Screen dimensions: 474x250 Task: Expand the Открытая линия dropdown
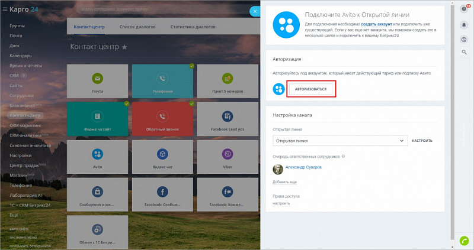pos(340,141)
